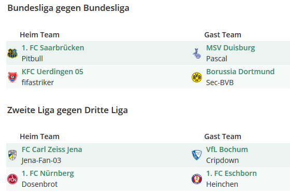
Task: Open the VfL Bochum team link
Action: pos(227,149)
